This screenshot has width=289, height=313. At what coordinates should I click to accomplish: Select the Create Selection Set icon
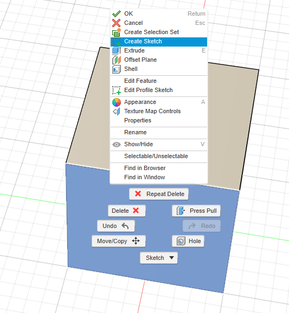point(117,32)
